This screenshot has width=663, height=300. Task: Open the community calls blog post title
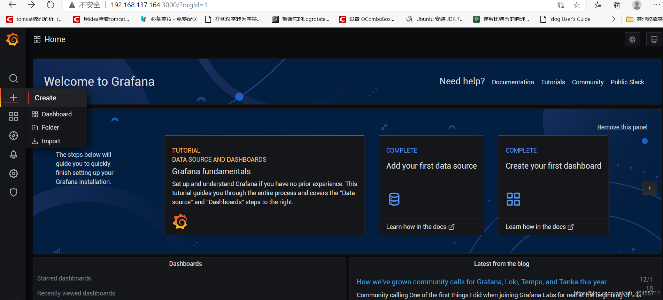481,282
